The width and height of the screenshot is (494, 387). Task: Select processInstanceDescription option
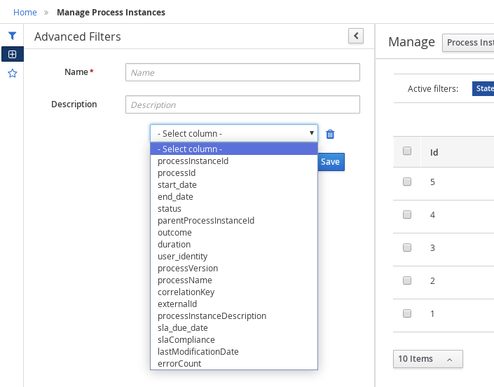point(234,316)
